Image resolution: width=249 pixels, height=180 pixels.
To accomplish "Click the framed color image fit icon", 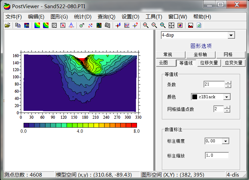I will [180, 25].
